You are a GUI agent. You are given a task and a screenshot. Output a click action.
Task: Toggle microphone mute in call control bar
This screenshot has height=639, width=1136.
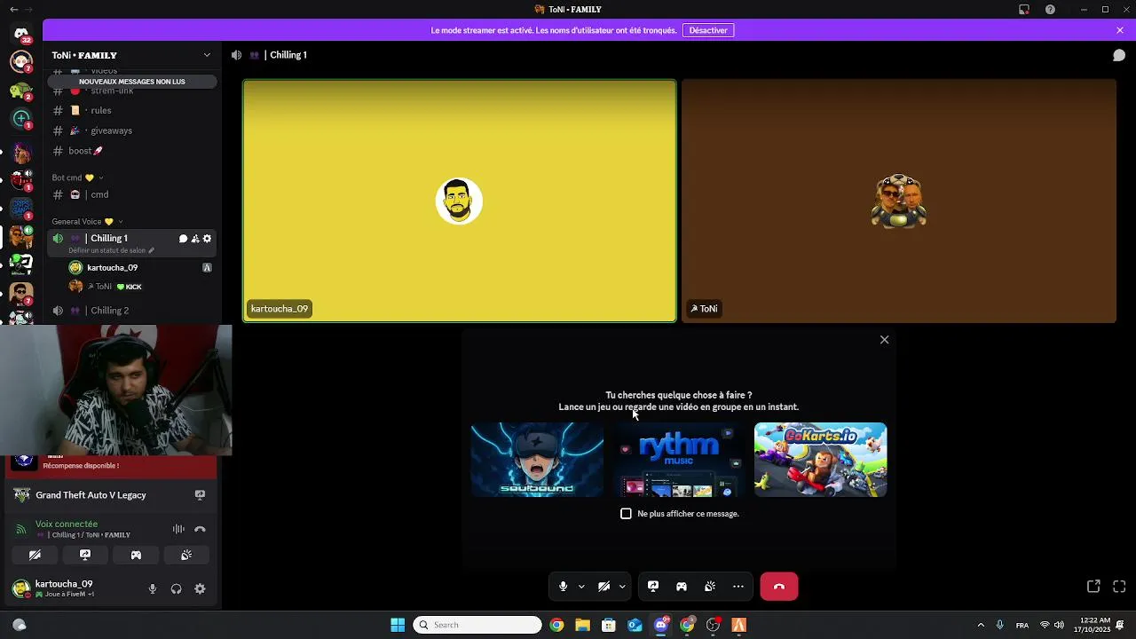pyautogui.click(x=563, y=587)
